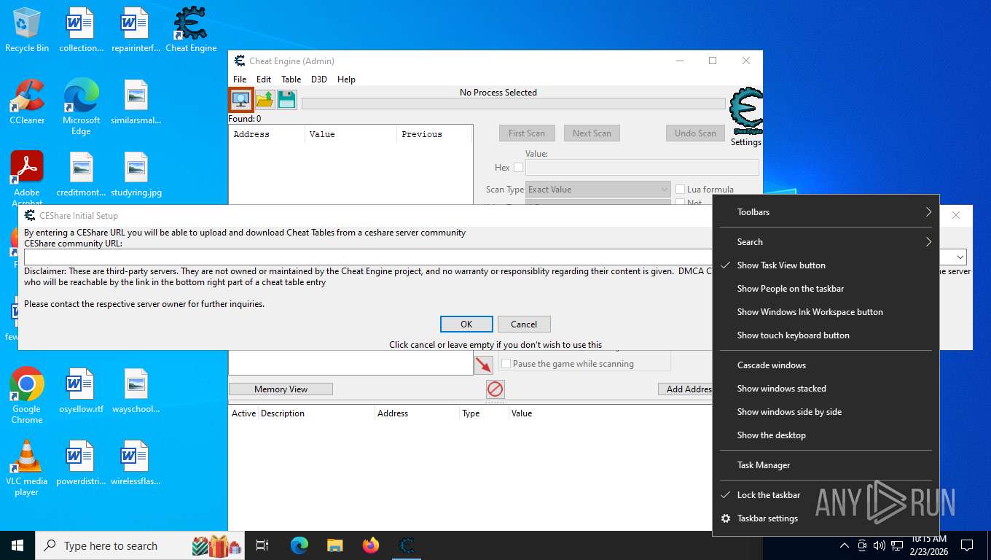The image size is (991, 560).
Task: Click the Previous column header
Action: pos(434,134)
